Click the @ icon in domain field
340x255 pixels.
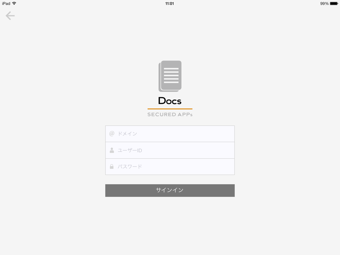coord(112,134)
